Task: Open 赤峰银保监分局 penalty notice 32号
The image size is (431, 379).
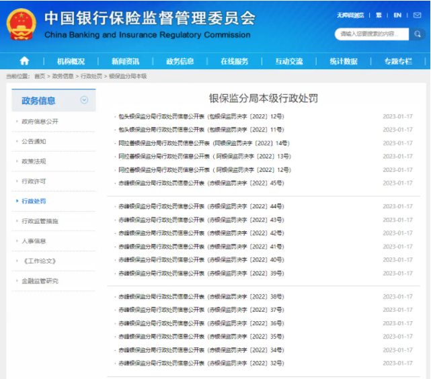Action: pyautogui.click(x=201, y=363)
